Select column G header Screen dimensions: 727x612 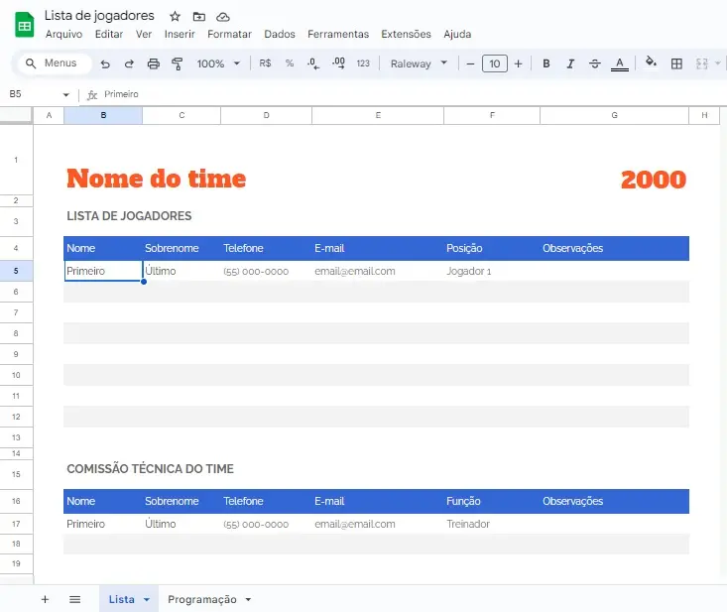[614, 115]
